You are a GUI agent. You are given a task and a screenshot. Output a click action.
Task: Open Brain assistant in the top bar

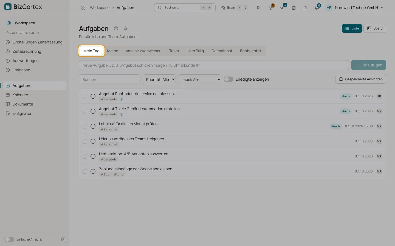235,8
